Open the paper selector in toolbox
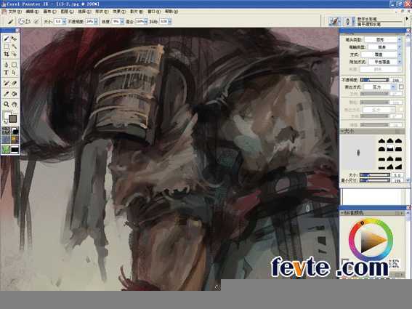 pyautogui.click(x=6, y=131)
